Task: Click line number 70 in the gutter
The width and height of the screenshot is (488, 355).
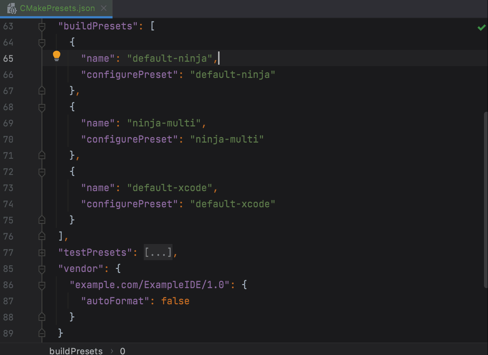Action: [8, 139]
